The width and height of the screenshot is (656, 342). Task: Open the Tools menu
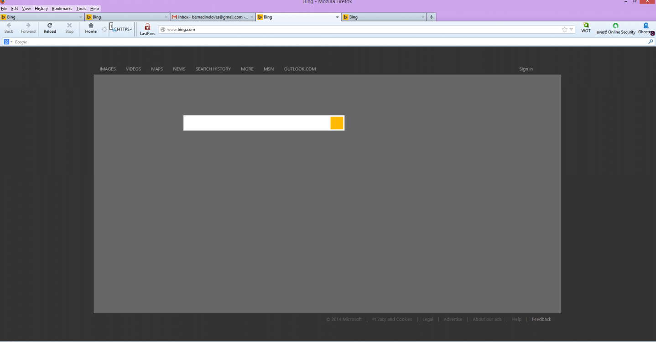[x=81, y=9]
